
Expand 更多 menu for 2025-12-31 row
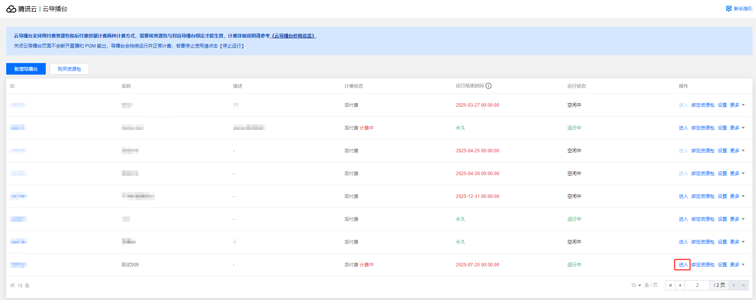[x=737, y=196]
